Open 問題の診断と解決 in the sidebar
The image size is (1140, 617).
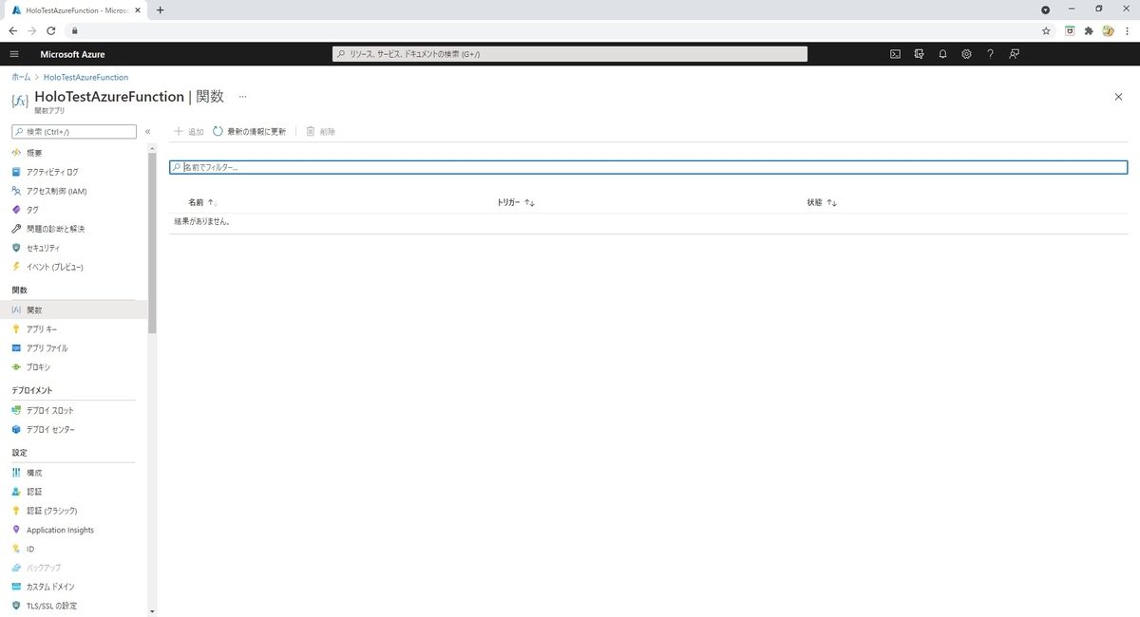point(55,229)
